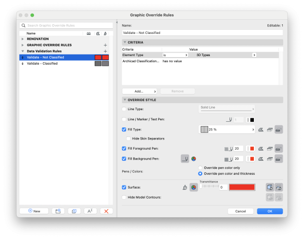Collapse the CRITERIA section
The width and height of the screenshot is (304, 239).
click(x=125, y=42)
